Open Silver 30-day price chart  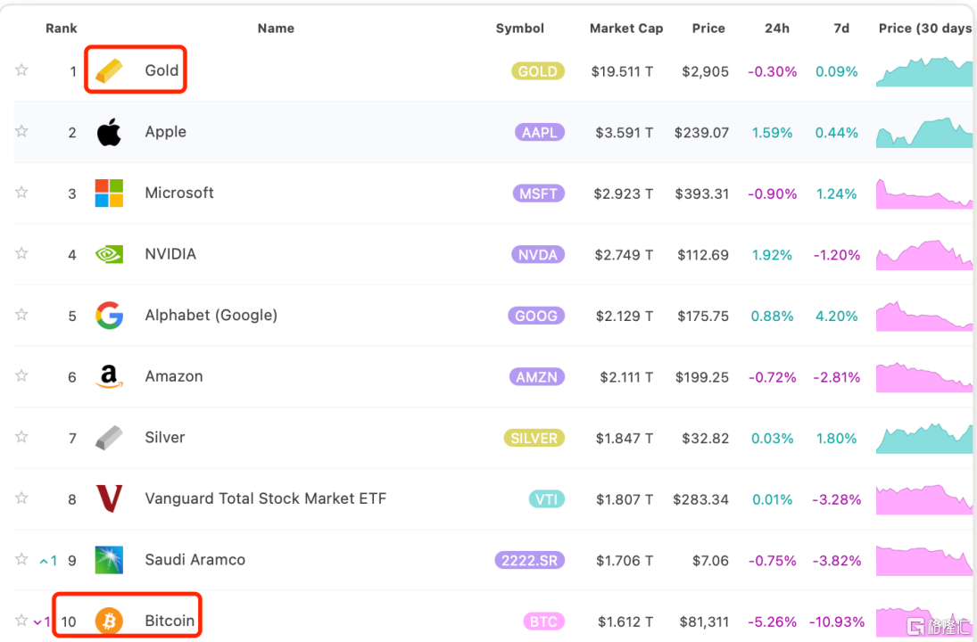tap(924, 438)
